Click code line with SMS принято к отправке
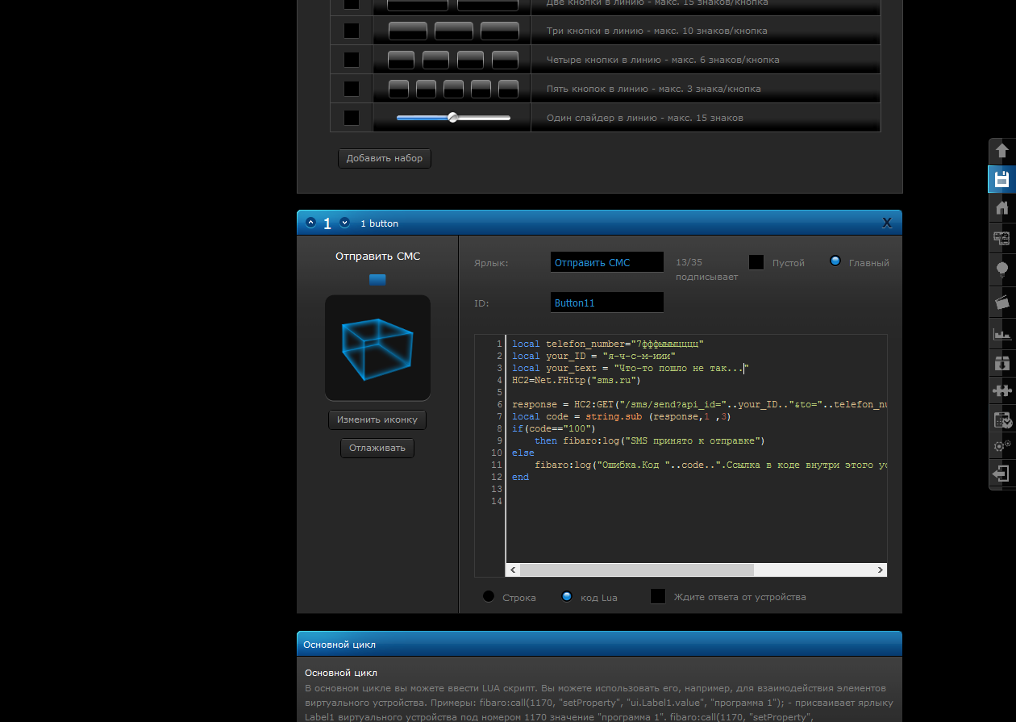 tap(649, 440)
